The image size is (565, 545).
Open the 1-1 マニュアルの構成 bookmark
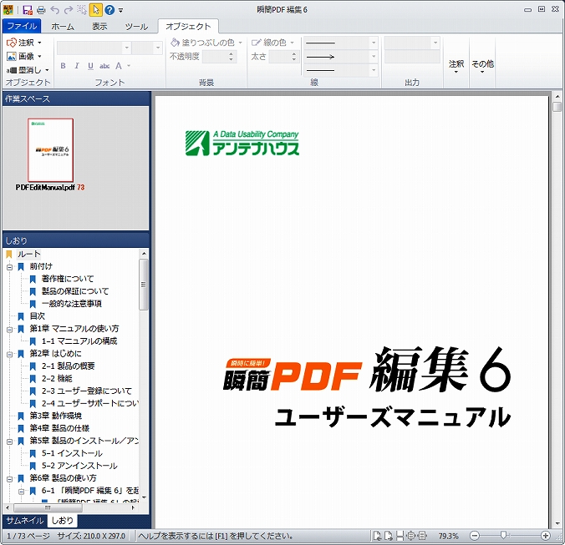tap(79, 341)
